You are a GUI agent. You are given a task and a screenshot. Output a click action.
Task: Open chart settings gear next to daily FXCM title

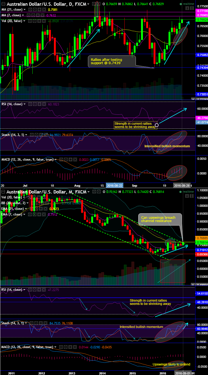(x=99, y=4)
